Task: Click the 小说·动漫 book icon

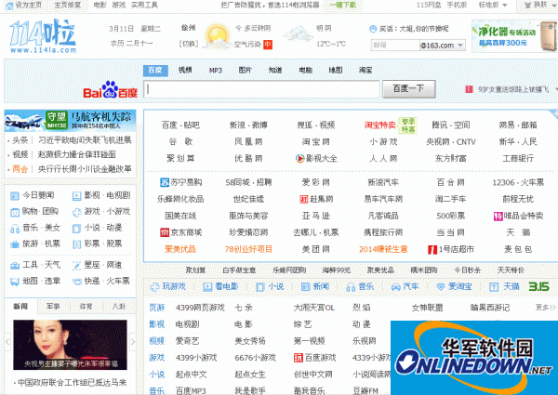Action: 76,228
